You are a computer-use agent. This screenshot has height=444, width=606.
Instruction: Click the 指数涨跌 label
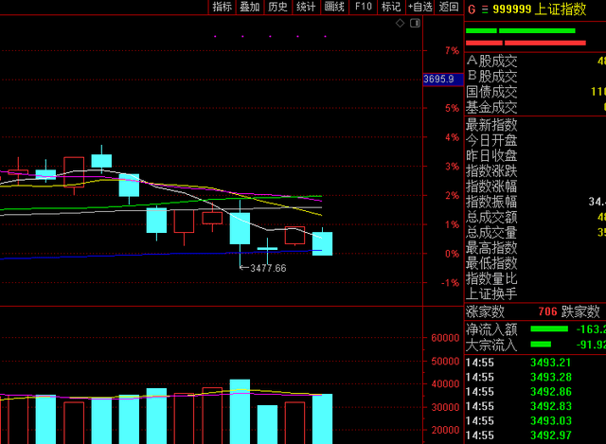tap(491, 170)
